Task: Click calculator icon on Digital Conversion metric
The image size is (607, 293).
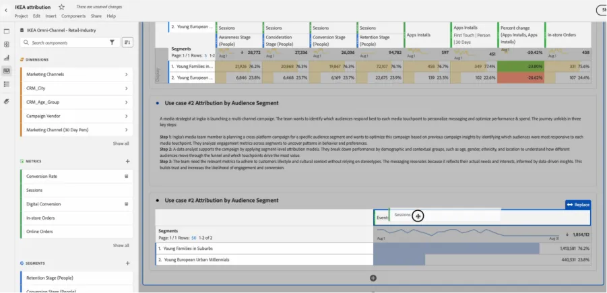Action: 126,204
